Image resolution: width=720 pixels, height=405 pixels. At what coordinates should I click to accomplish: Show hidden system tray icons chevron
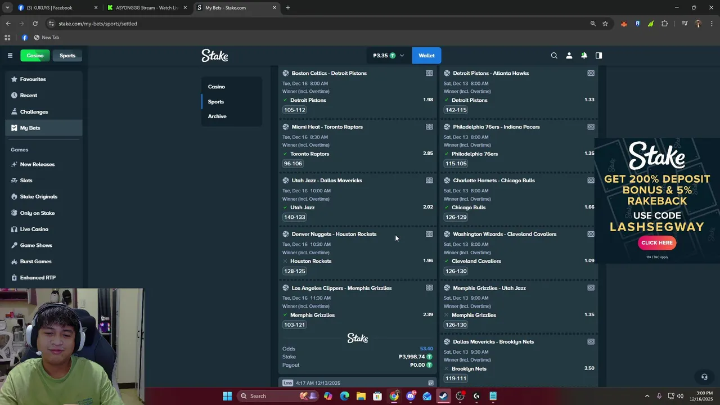click(647, 396)
